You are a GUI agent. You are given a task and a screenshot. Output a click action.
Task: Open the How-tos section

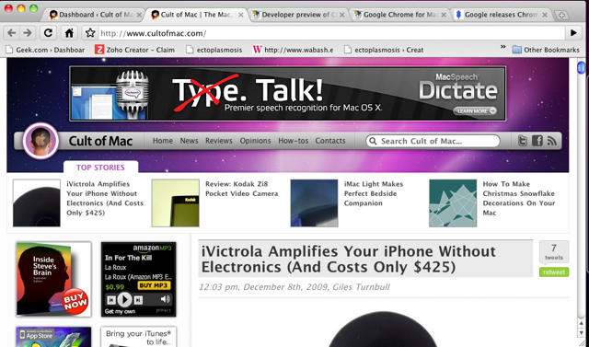(293, 141)
